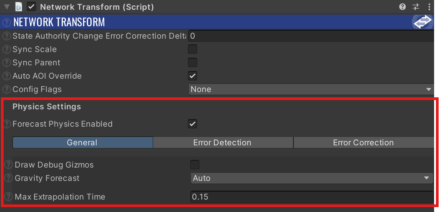Open the component three-dot options menu

click(430, 7)
